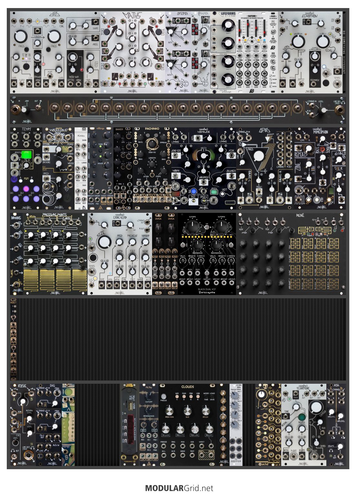This screenshot has width=359, height=495.
Task: Click the ochd RATE knob
Action: point(261,394)
